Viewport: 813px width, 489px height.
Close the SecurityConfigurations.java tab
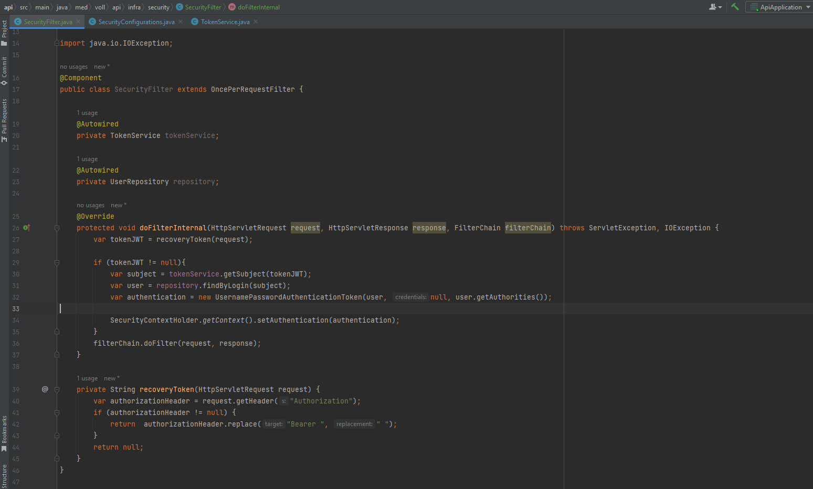pos(181,22)
